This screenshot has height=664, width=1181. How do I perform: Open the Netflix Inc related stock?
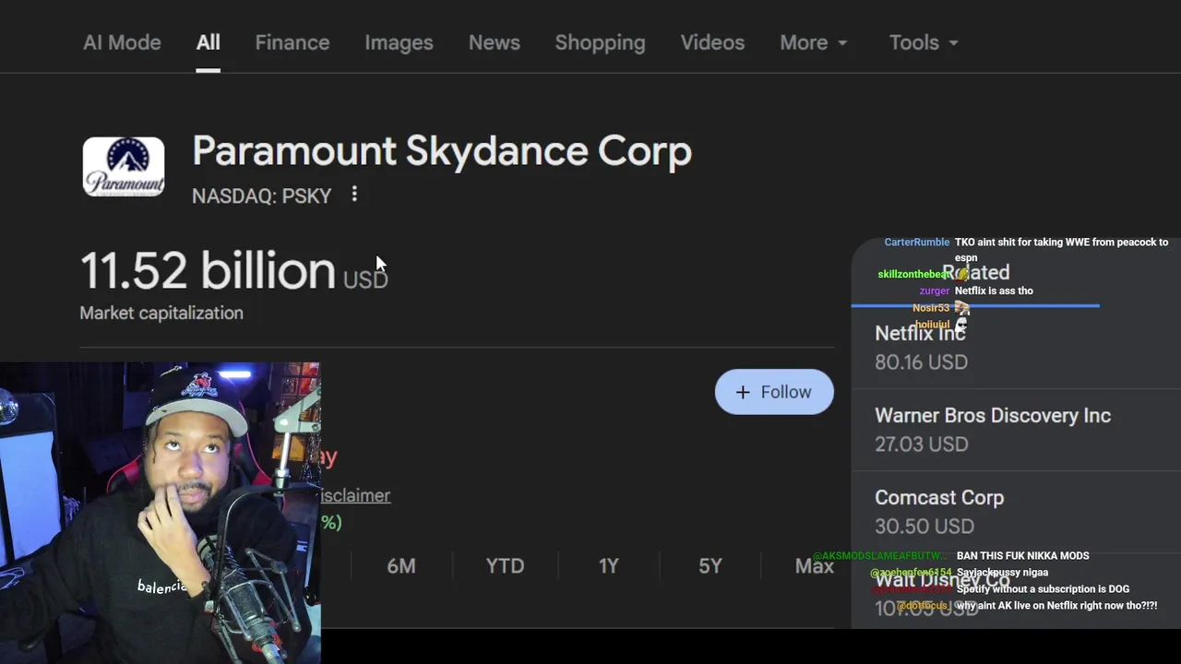pyautogui.click(x=923, y=347)
